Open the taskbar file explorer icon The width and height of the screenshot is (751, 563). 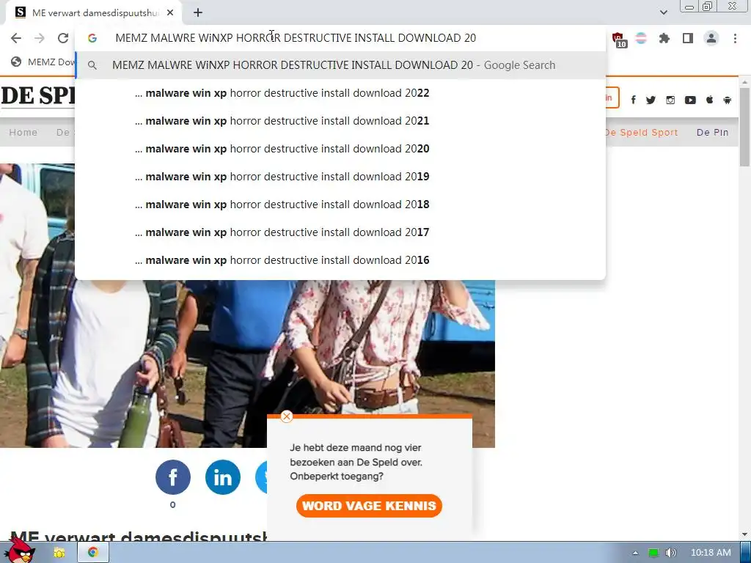point(59,553)
